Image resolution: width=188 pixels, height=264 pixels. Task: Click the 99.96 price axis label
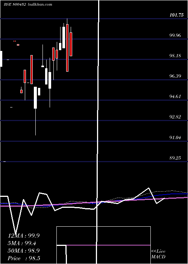coord(175,35)
